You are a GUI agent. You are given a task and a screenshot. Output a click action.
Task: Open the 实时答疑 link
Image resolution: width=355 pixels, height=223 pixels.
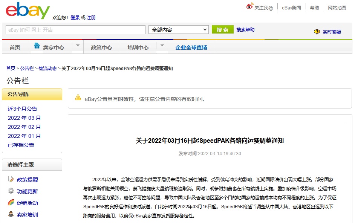coord(332,32)
